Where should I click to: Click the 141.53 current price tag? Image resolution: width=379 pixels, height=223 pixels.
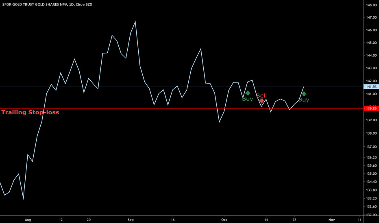coord(371,87)
